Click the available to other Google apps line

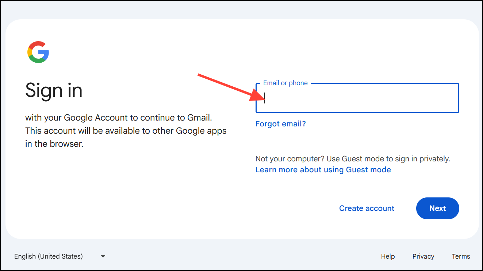(x=126, y=131)
